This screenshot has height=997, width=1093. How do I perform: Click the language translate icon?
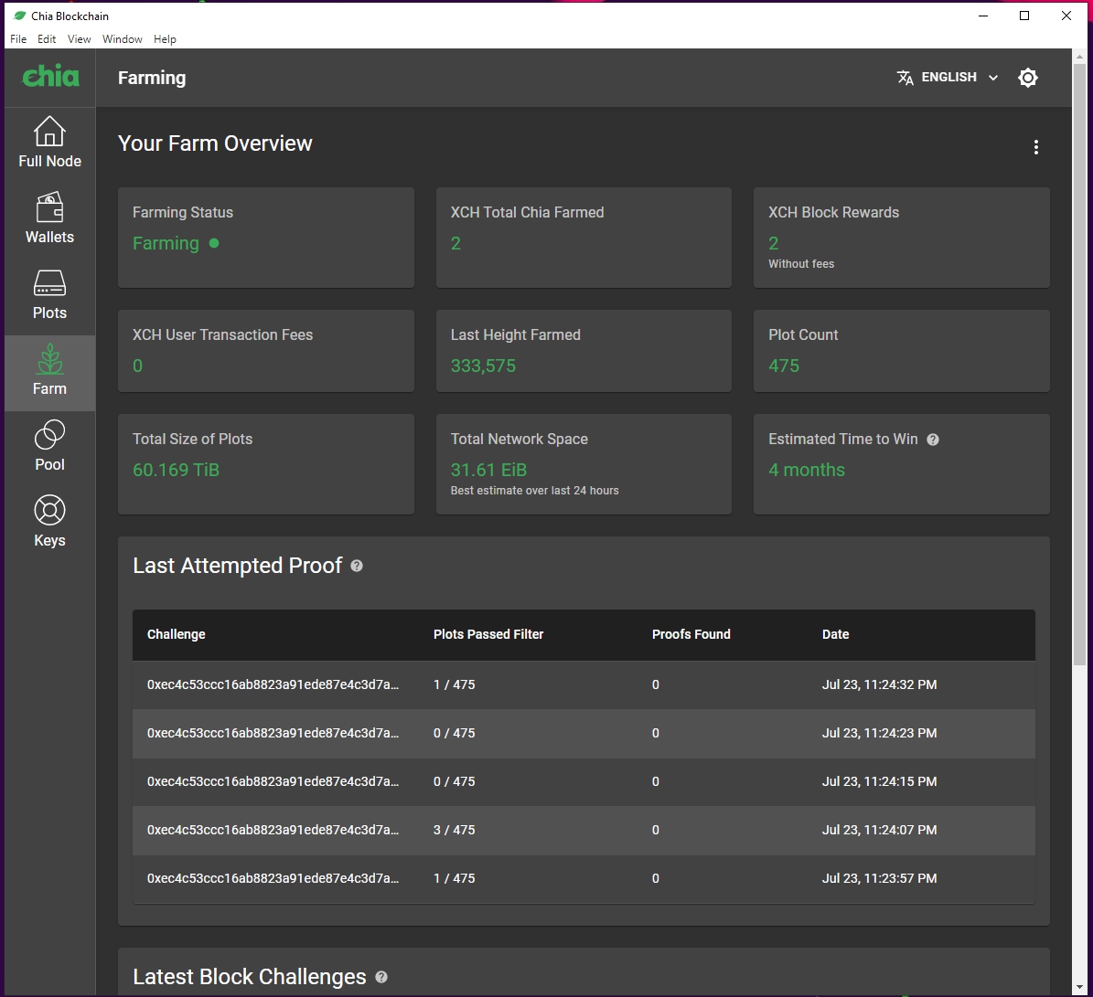(905, 78)
